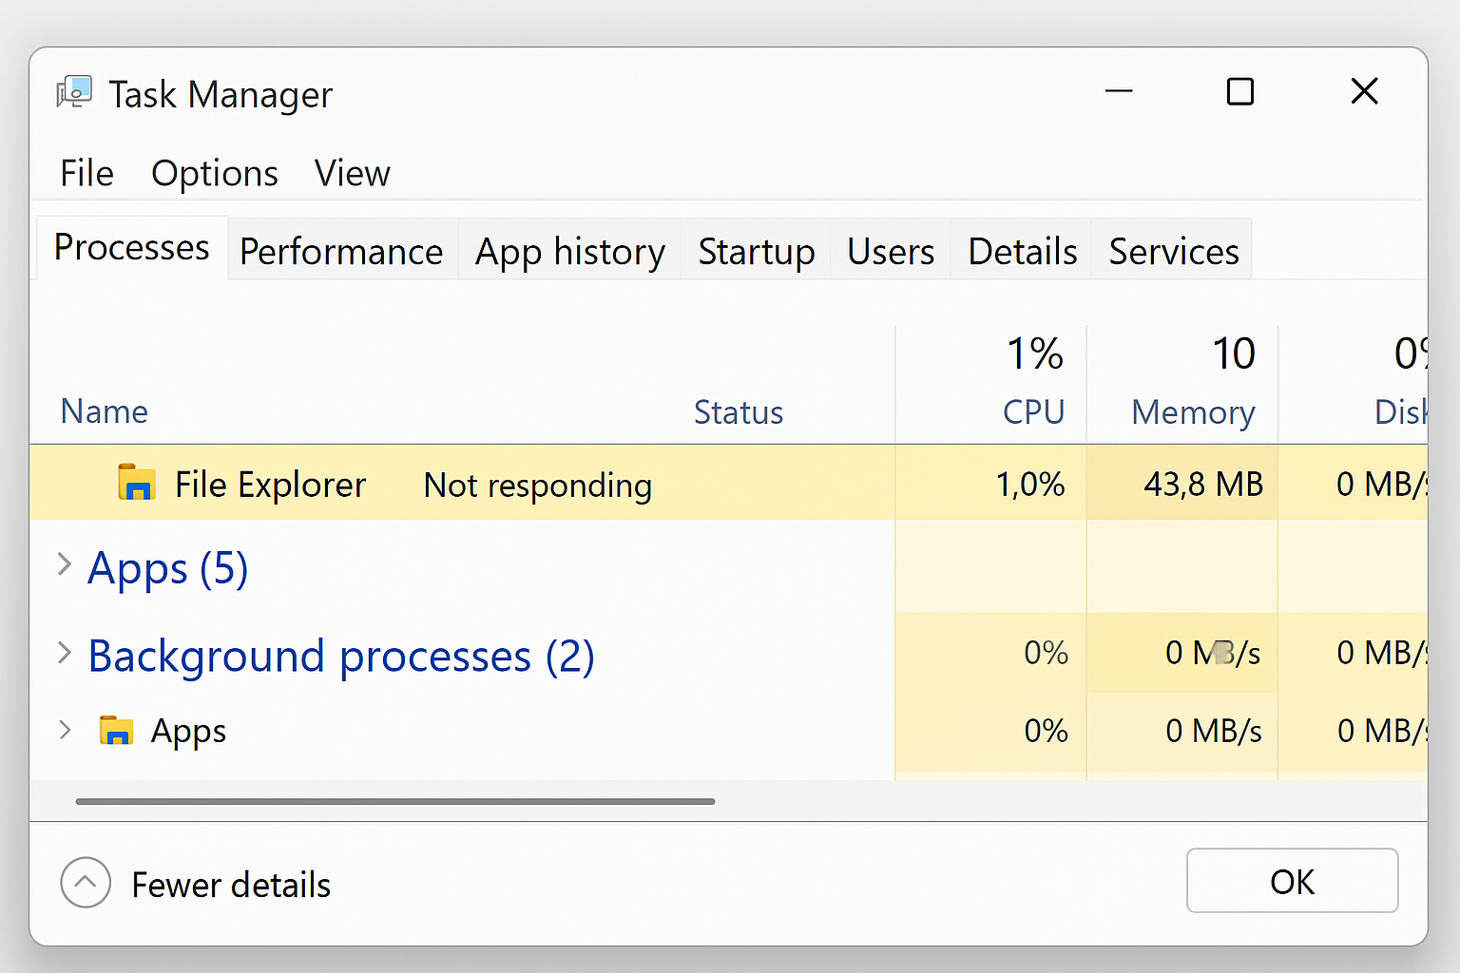Open the Options menu
The image size is (1460, 973).
pyautogui.click(x=215, y=173)
